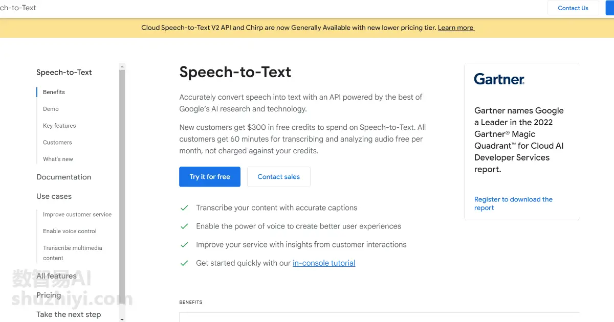Screen dimensions: 614x322
Task: Open Customers in the side navigation
Action: 57,143
